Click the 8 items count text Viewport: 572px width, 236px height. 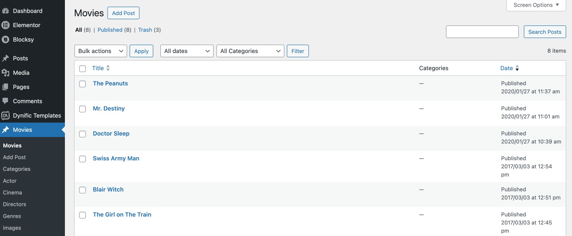tap(557, 51)
